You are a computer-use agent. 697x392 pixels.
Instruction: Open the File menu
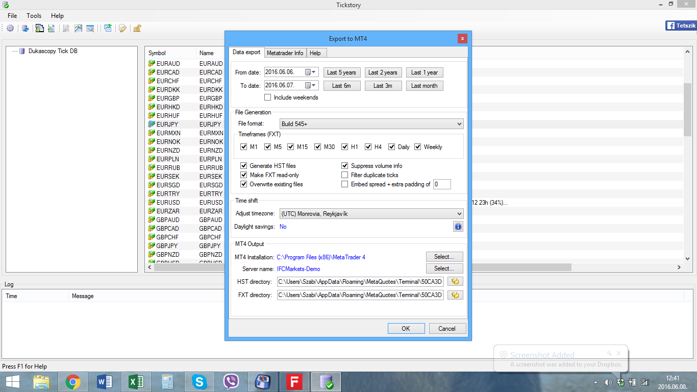point(12,16)
